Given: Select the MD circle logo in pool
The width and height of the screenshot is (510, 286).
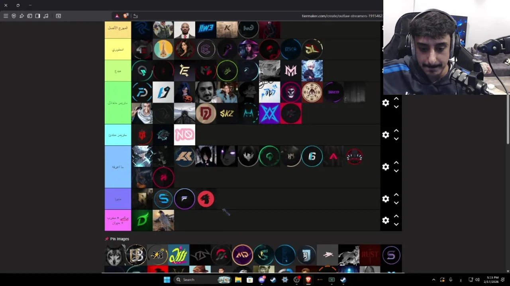Looking at the screenshot, I should click(242, 255).
